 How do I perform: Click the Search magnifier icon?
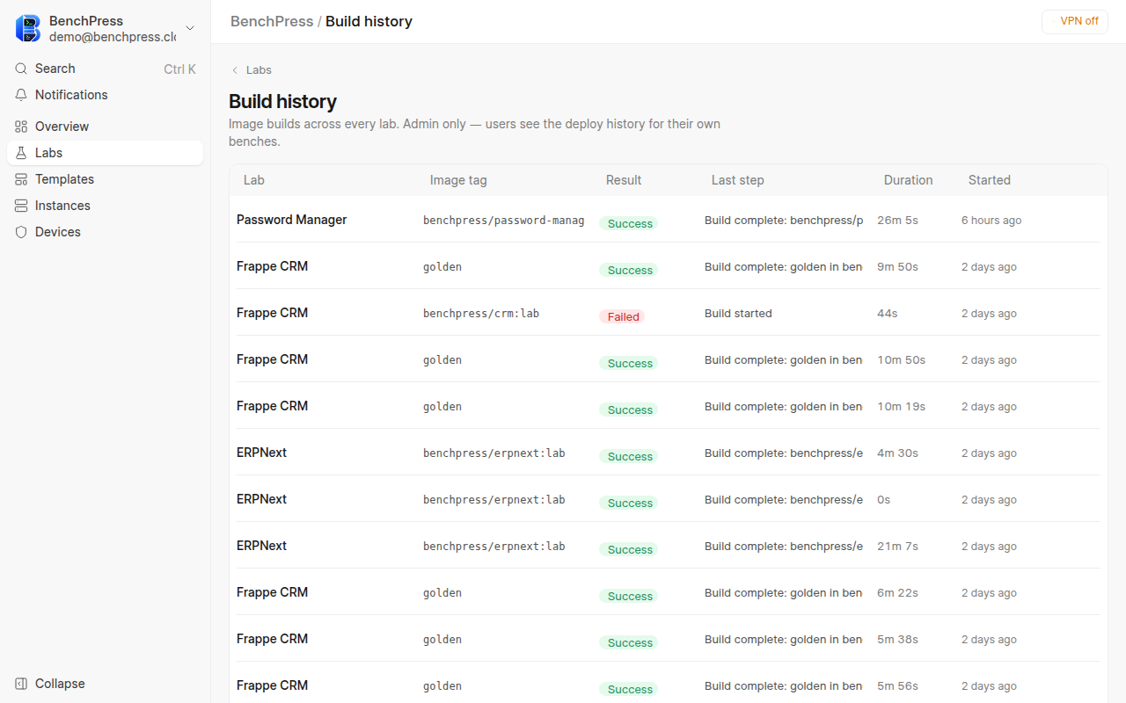21,69
